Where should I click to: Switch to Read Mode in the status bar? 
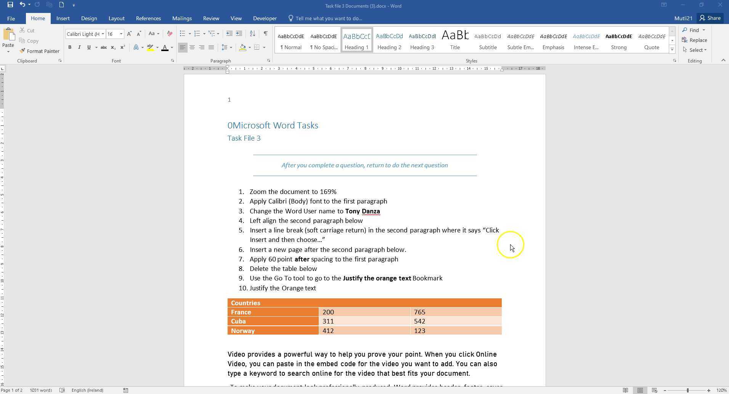[625, 390]
